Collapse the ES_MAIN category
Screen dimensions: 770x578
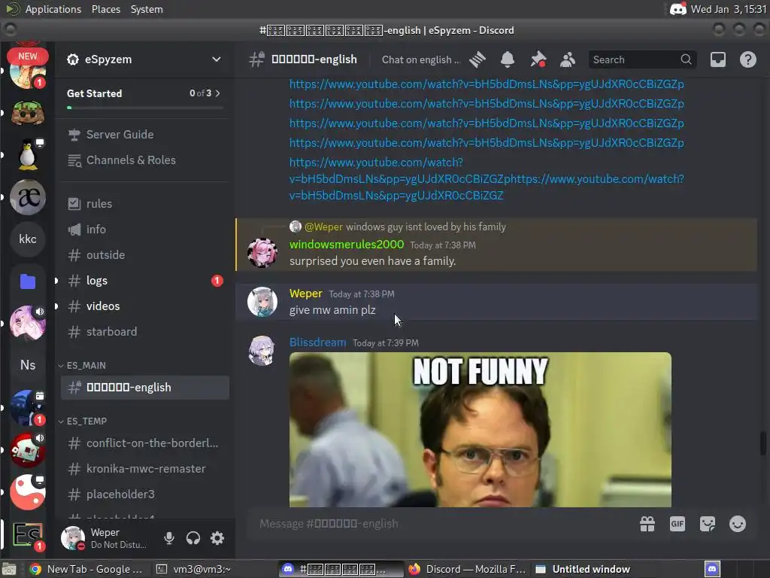click(x=82, y=366)
